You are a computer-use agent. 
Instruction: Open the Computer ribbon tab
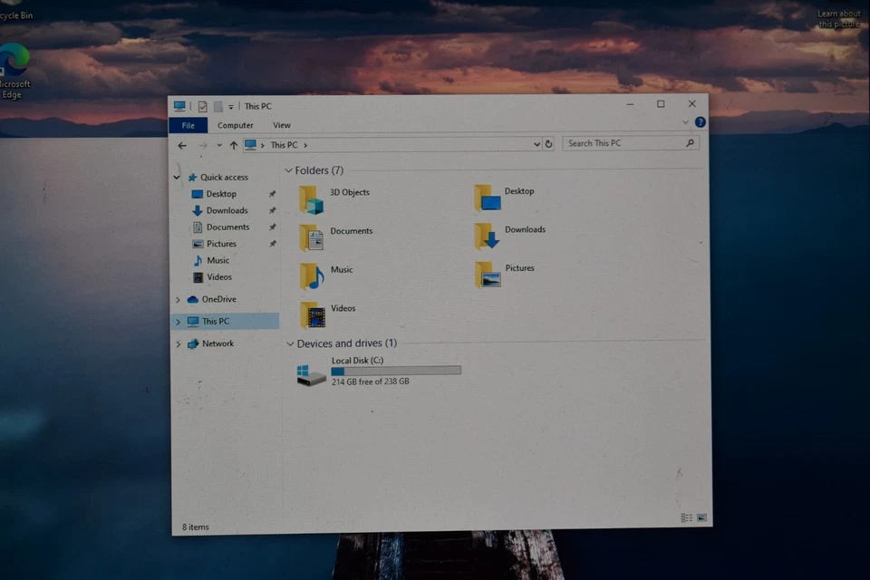(236, 125)
